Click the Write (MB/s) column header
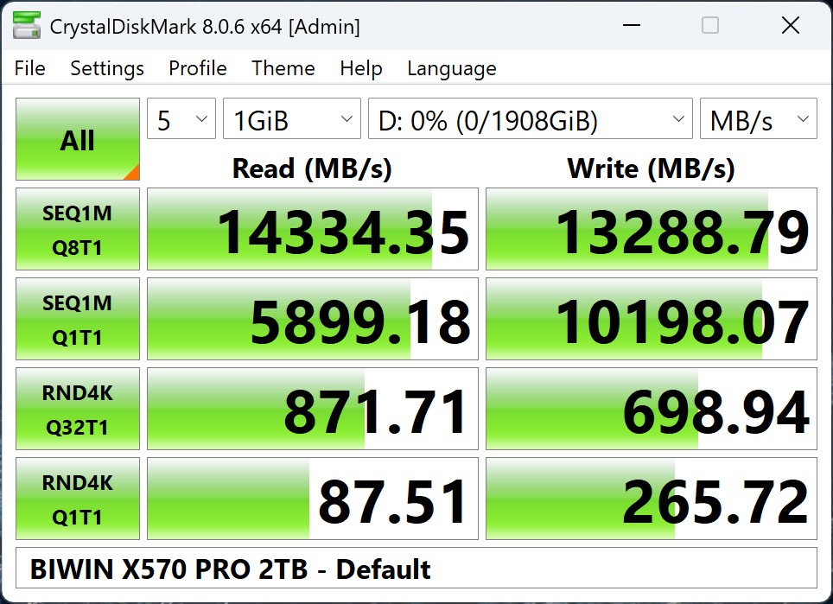The height and width of the screenshot is (604, 833). 652,168
